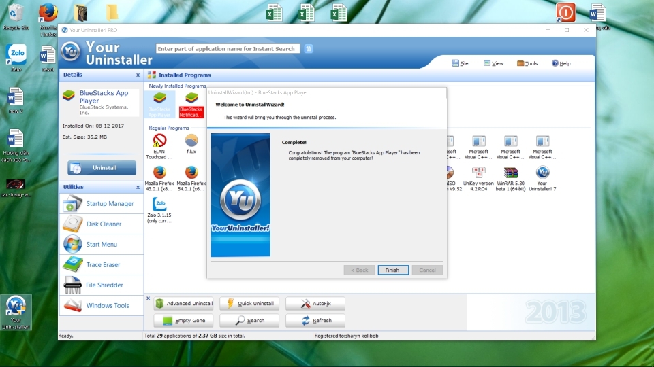Open File Shredder utility
654x367 pixels.
tap(102, 285)
